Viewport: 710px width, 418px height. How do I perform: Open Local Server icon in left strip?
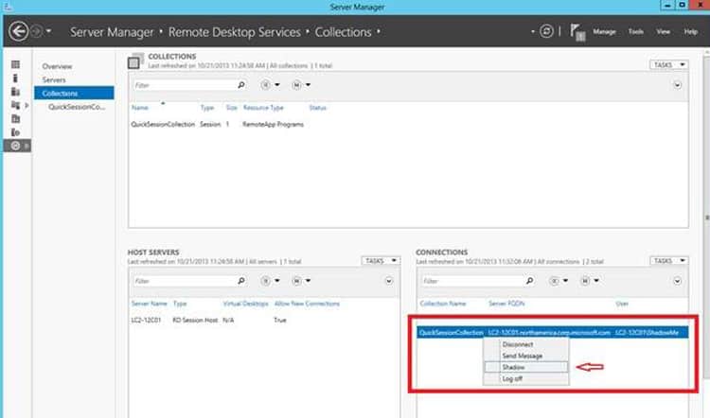pos(15,78)
